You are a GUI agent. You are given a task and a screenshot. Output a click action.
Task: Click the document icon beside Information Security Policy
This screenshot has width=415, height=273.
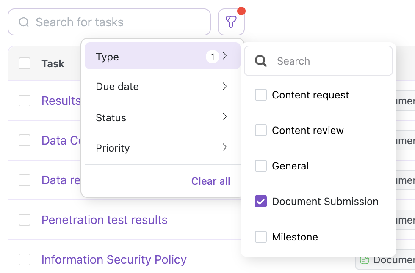click(363, 259)
